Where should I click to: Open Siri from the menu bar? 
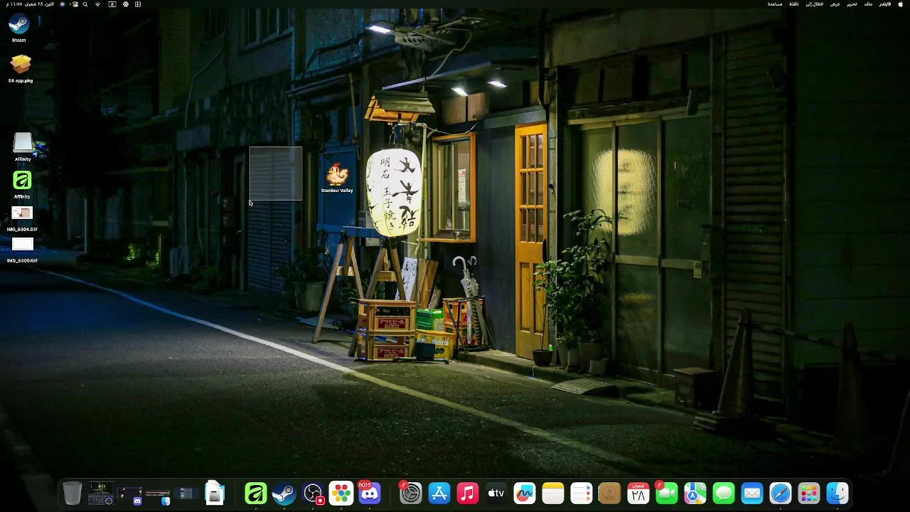(62, 4)
